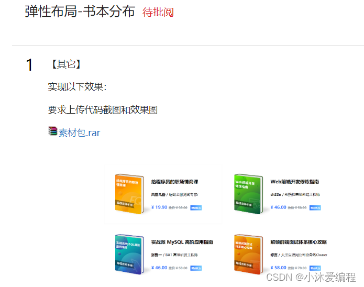Screen dimensions: 364x287
Task: Click the blue tag beside ¥ 58.00
Action: (315, 268)
